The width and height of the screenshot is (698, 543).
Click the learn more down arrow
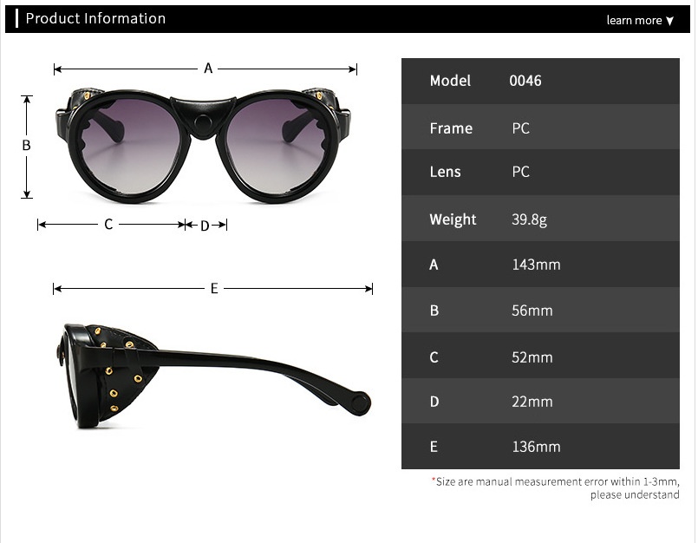[x=669, y=21]
